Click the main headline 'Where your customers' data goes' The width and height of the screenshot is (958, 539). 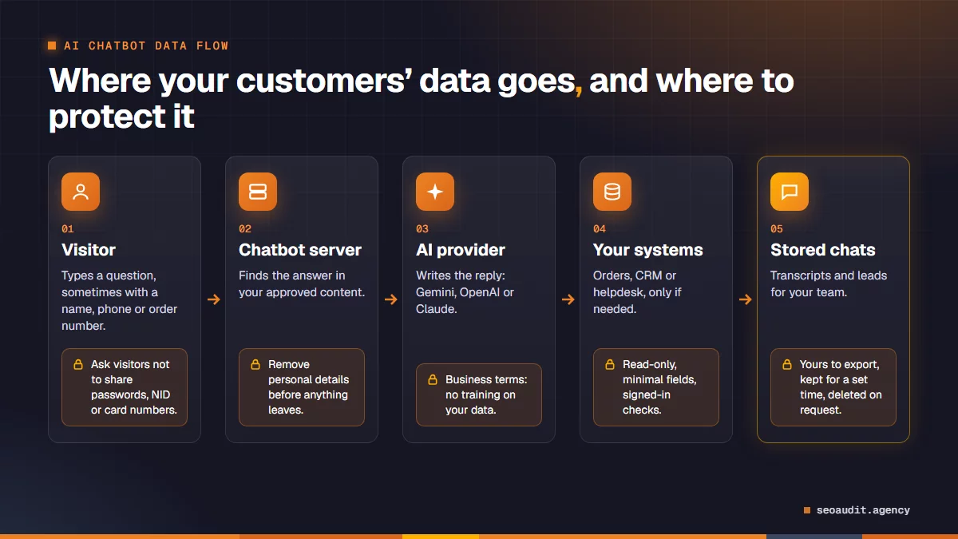pos(421,99)
